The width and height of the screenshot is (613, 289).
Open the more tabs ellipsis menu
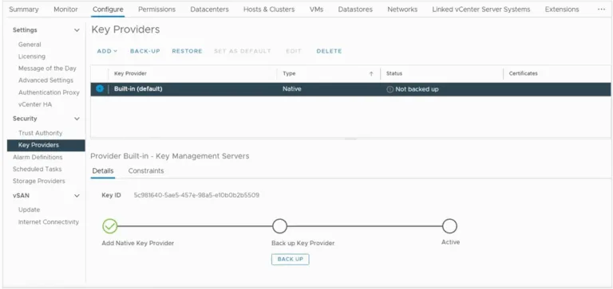point(601,10)
